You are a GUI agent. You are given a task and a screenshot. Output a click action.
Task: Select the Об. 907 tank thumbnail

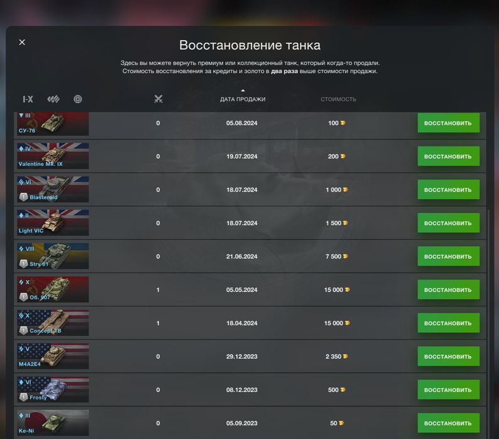tap(53, 290)
